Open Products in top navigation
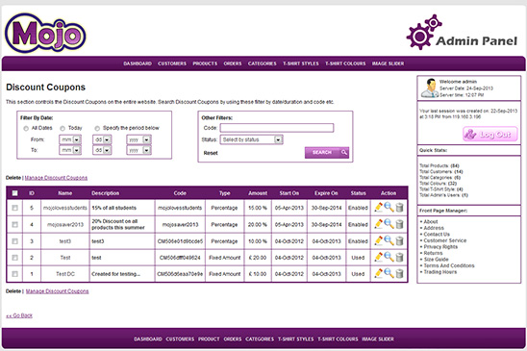The image size is (527, 351). coord(205,63)
